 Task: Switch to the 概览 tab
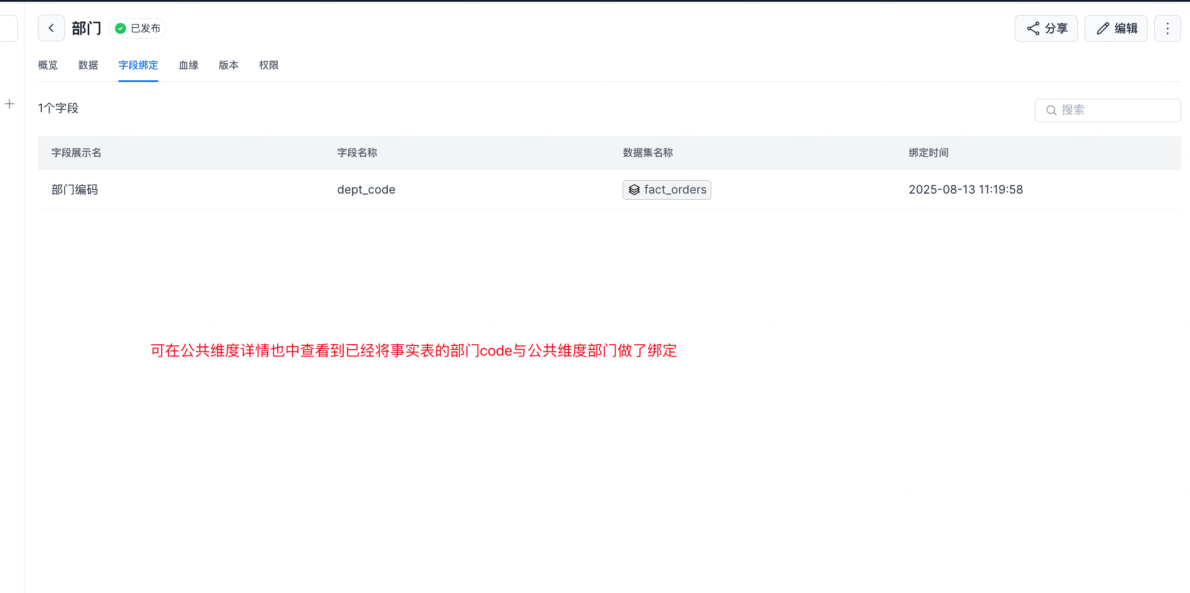click(48, 65)
